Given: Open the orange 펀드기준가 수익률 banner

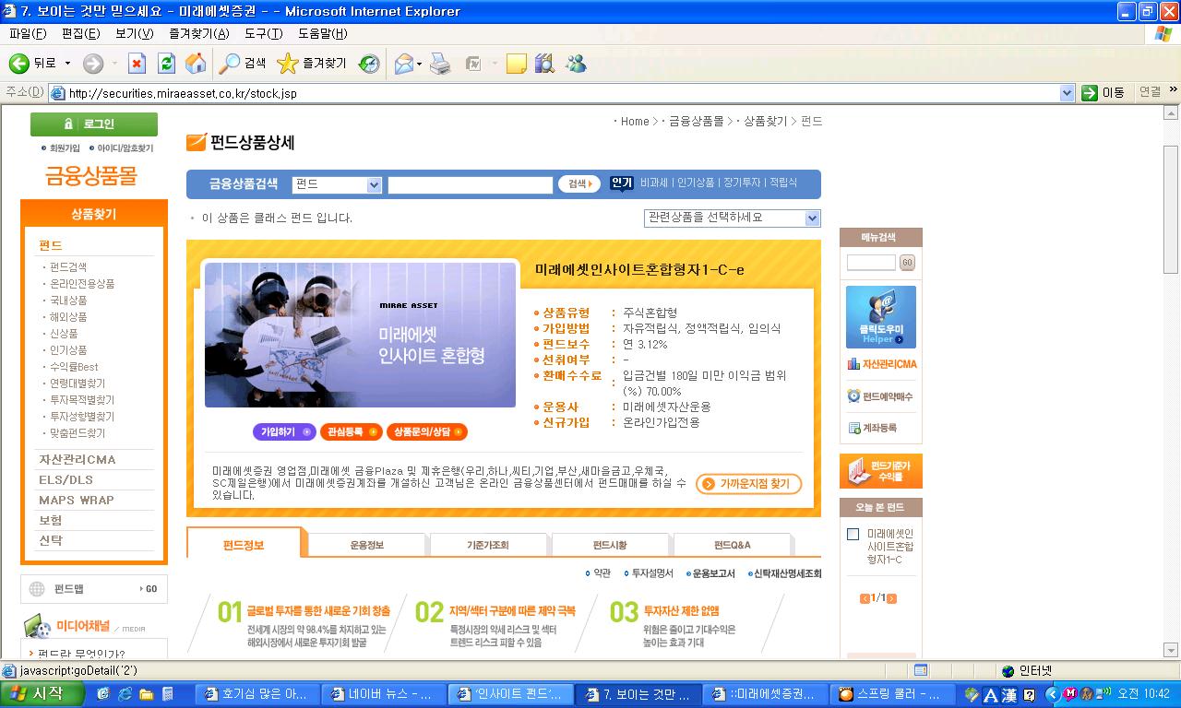Looking at the screenshot, I should (x=881, y=471).
